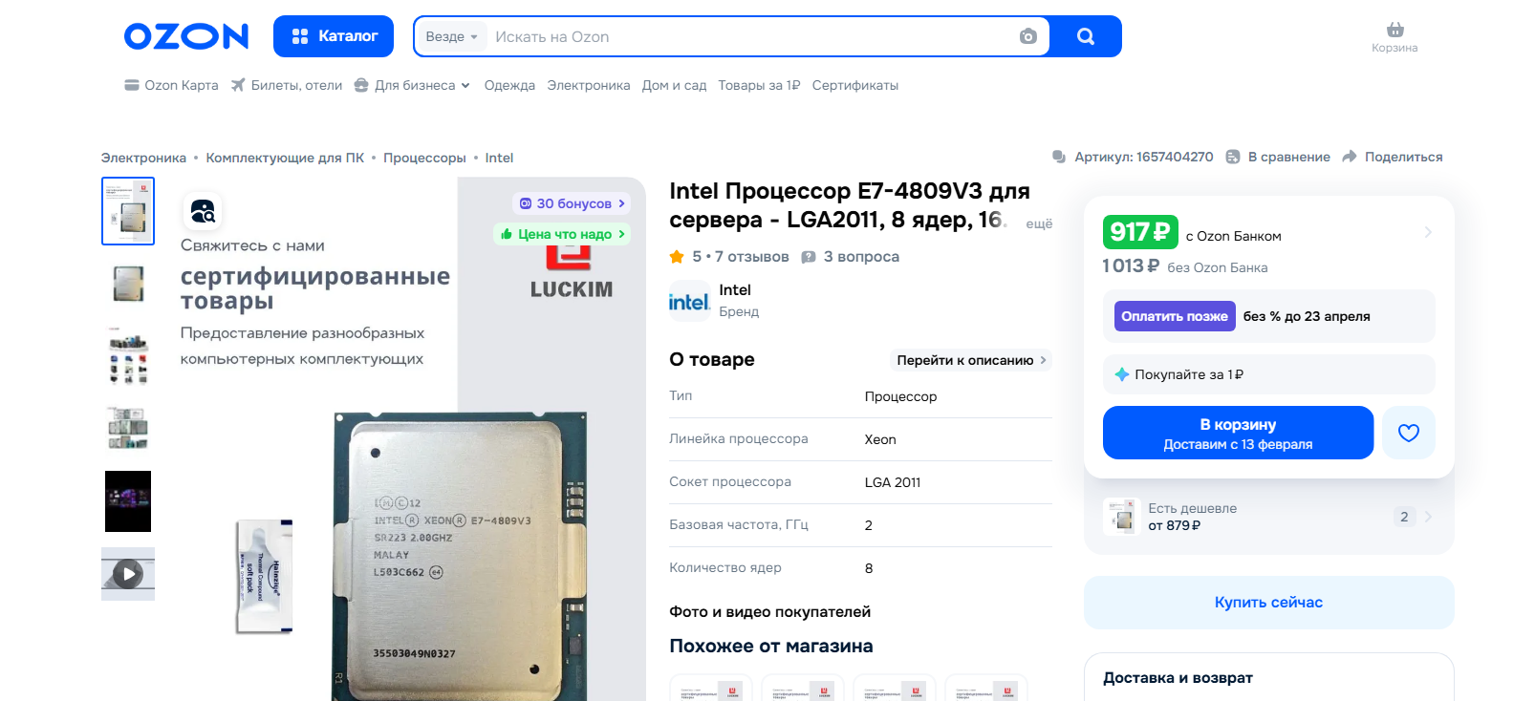Screen dimensions: 1535x701
Task: Open the Товары за 1₽ menu item
Action: point(759,85)
